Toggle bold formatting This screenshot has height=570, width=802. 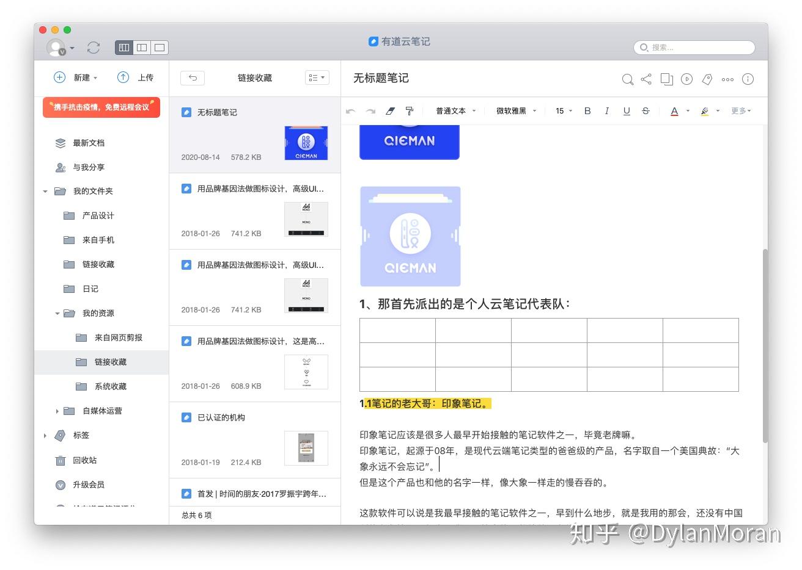click(587, 111)
